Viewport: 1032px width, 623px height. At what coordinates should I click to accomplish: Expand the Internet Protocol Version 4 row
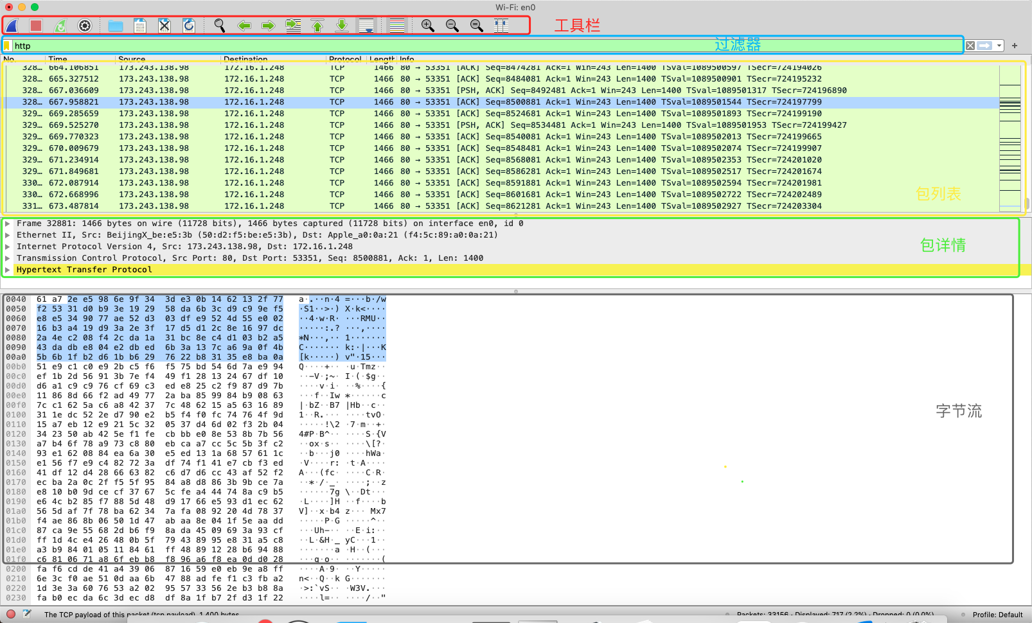[x=8, y=247]
